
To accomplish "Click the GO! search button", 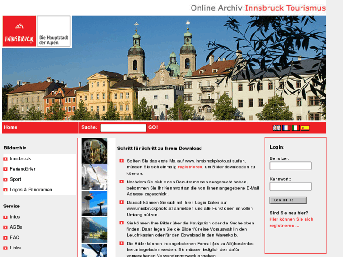I will coord(153,127).
